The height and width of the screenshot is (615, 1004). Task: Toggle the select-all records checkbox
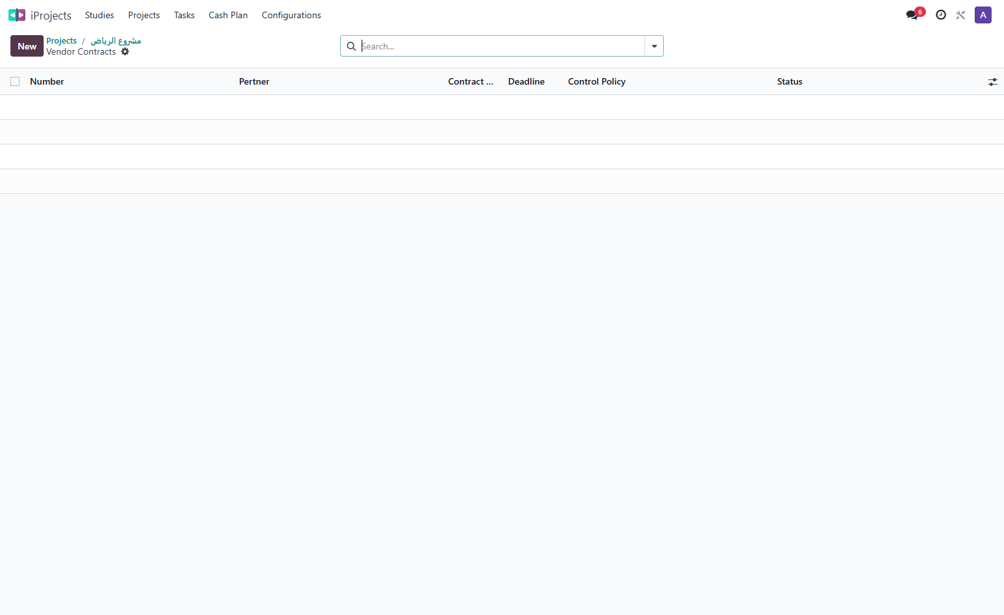(15, 81)
